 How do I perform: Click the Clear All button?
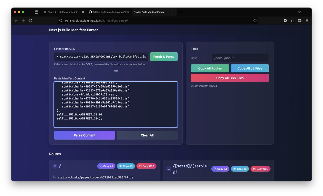click(x=147, y=135)
